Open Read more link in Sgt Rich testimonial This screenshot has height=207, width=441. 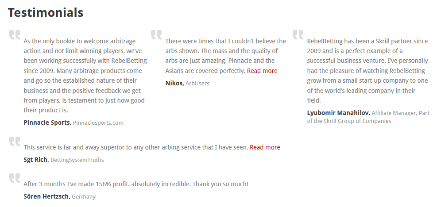(265, 147)
